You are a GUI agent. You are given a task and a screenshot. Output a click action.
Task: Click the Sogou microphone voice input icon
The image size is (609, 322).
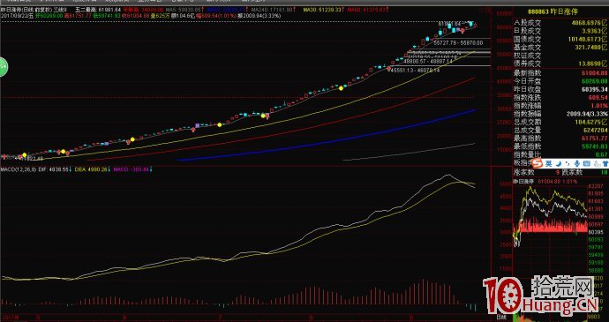[576, 163]
